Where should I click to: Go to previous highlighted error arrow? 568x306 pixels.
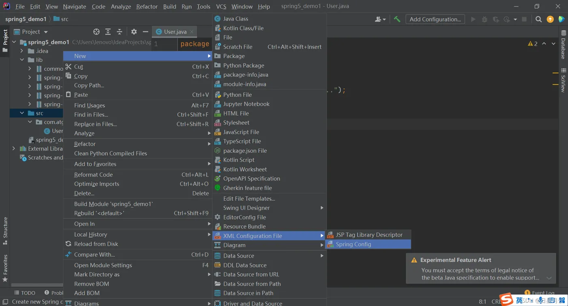click(544, 43)
